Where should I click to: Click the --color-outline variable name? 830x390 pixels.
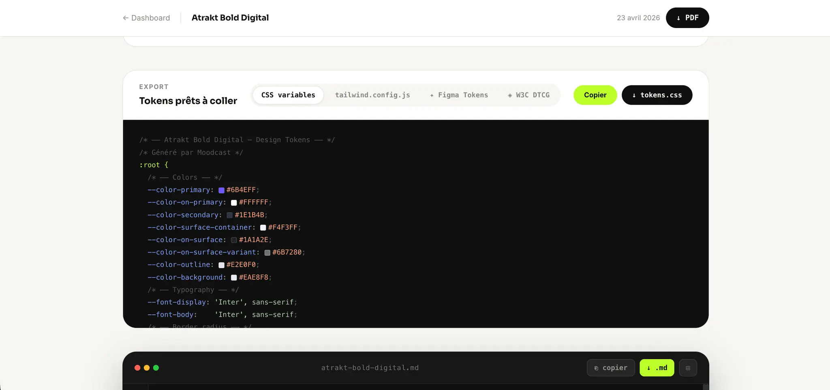pos(179,265)
